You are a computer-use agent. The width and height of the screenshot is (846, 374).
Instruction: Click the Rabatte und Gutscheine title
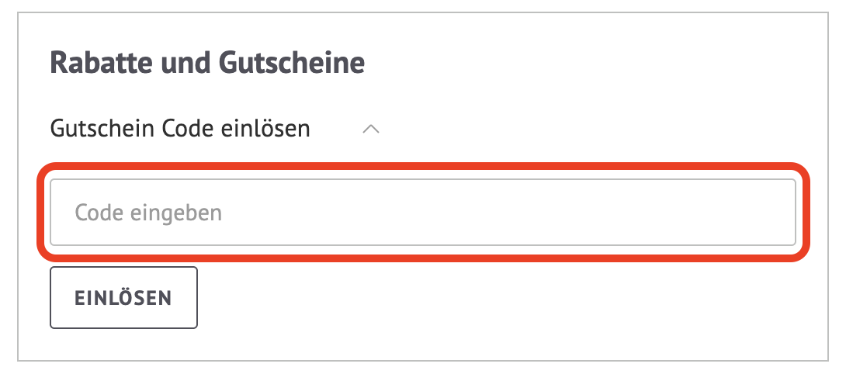(x=208, y=63)
